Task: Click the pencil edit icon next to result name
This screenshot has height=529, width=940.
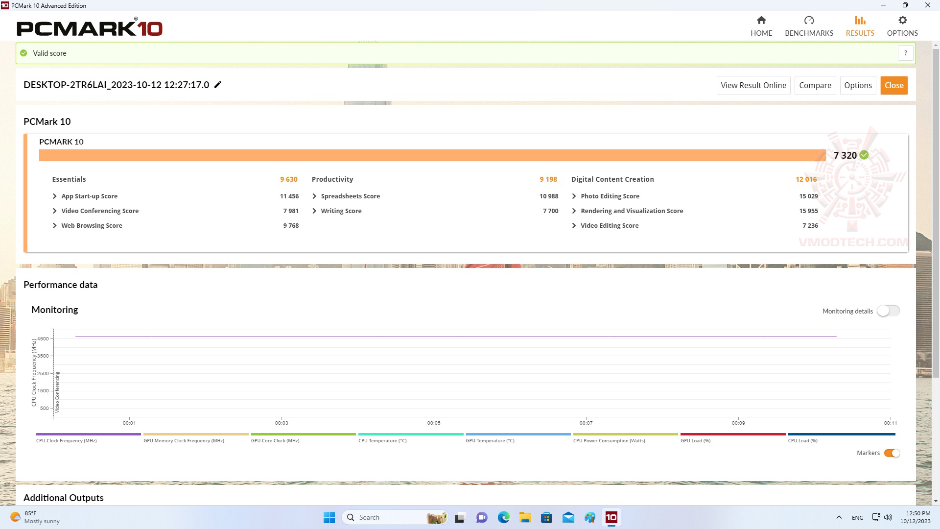Action: [x=218, y=85]
